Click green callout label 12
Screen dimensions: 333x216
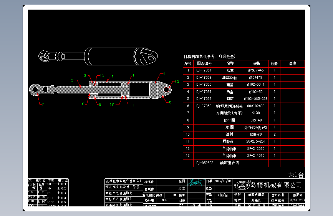[x=177, y=81]
